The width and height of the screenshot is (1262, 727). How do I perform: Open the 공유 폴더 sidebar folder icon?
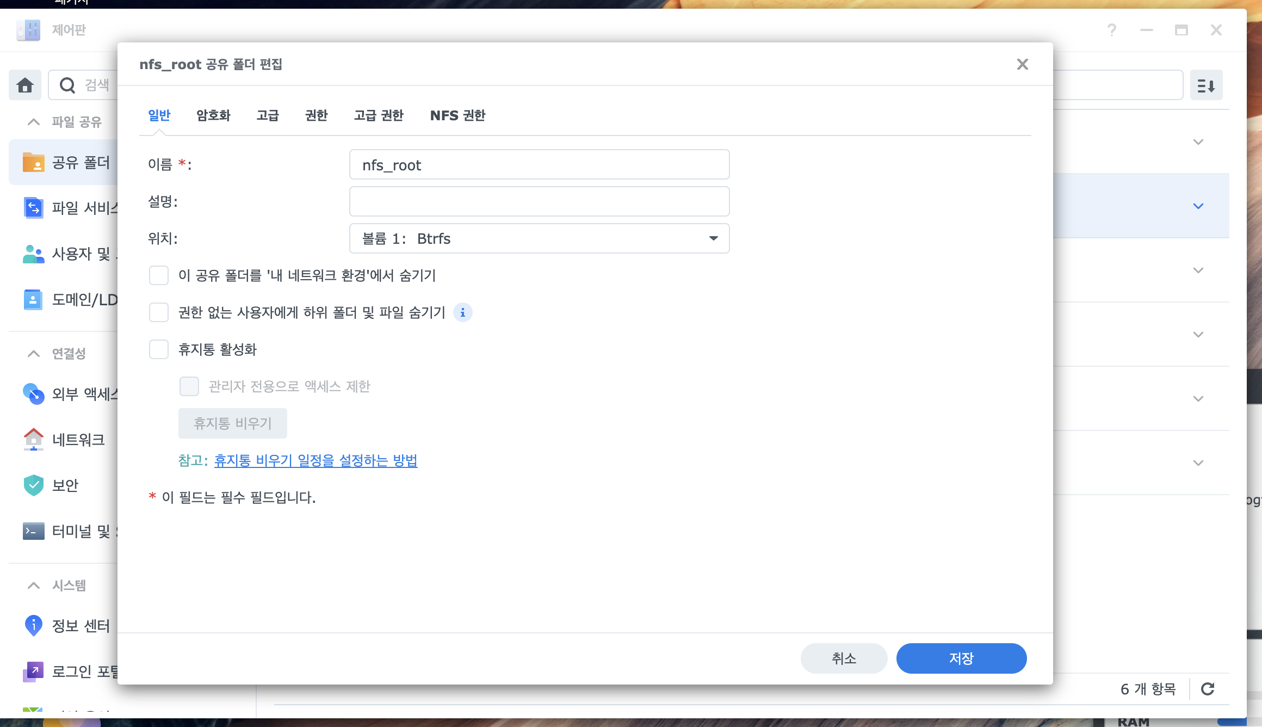click(33, 162)
